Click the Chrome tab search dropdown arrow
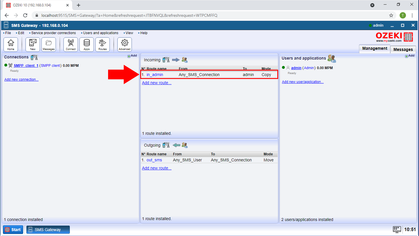Viewport: 419px width, 236px height. coord(372,5)
